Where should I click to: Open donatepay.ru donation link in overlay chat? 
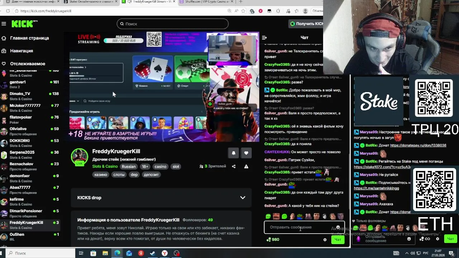(418, 145)
